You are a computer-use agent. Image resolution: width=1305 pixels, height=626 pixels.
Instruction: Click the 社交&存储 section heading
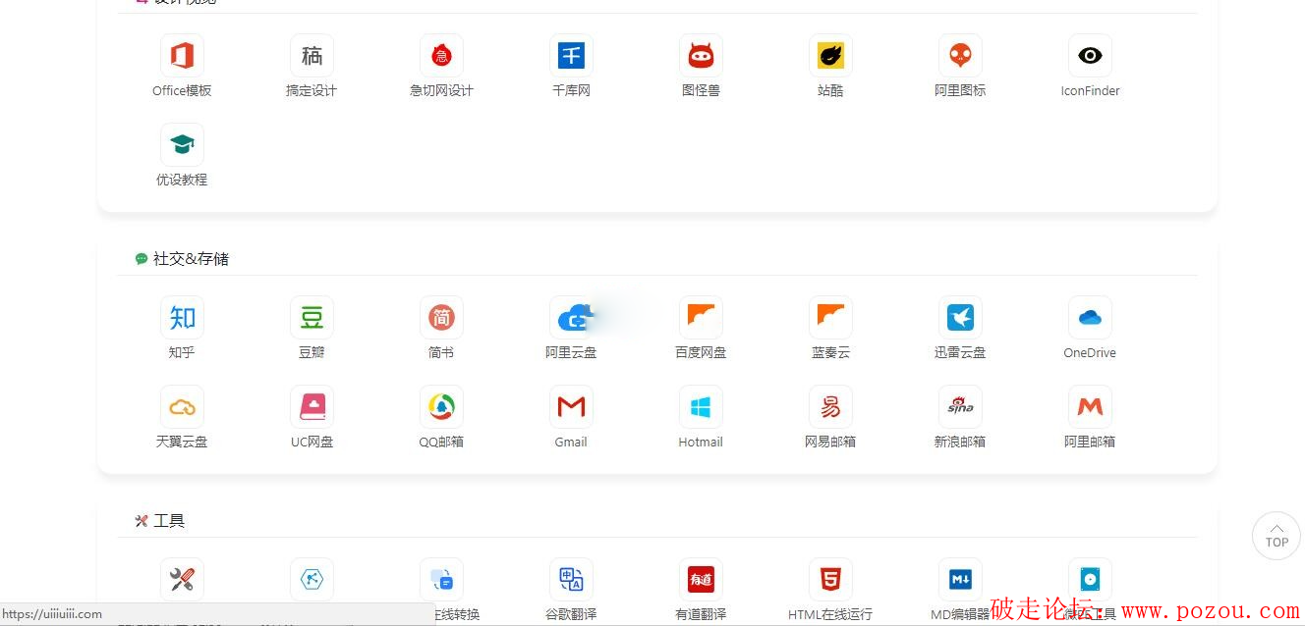[191, 259]
